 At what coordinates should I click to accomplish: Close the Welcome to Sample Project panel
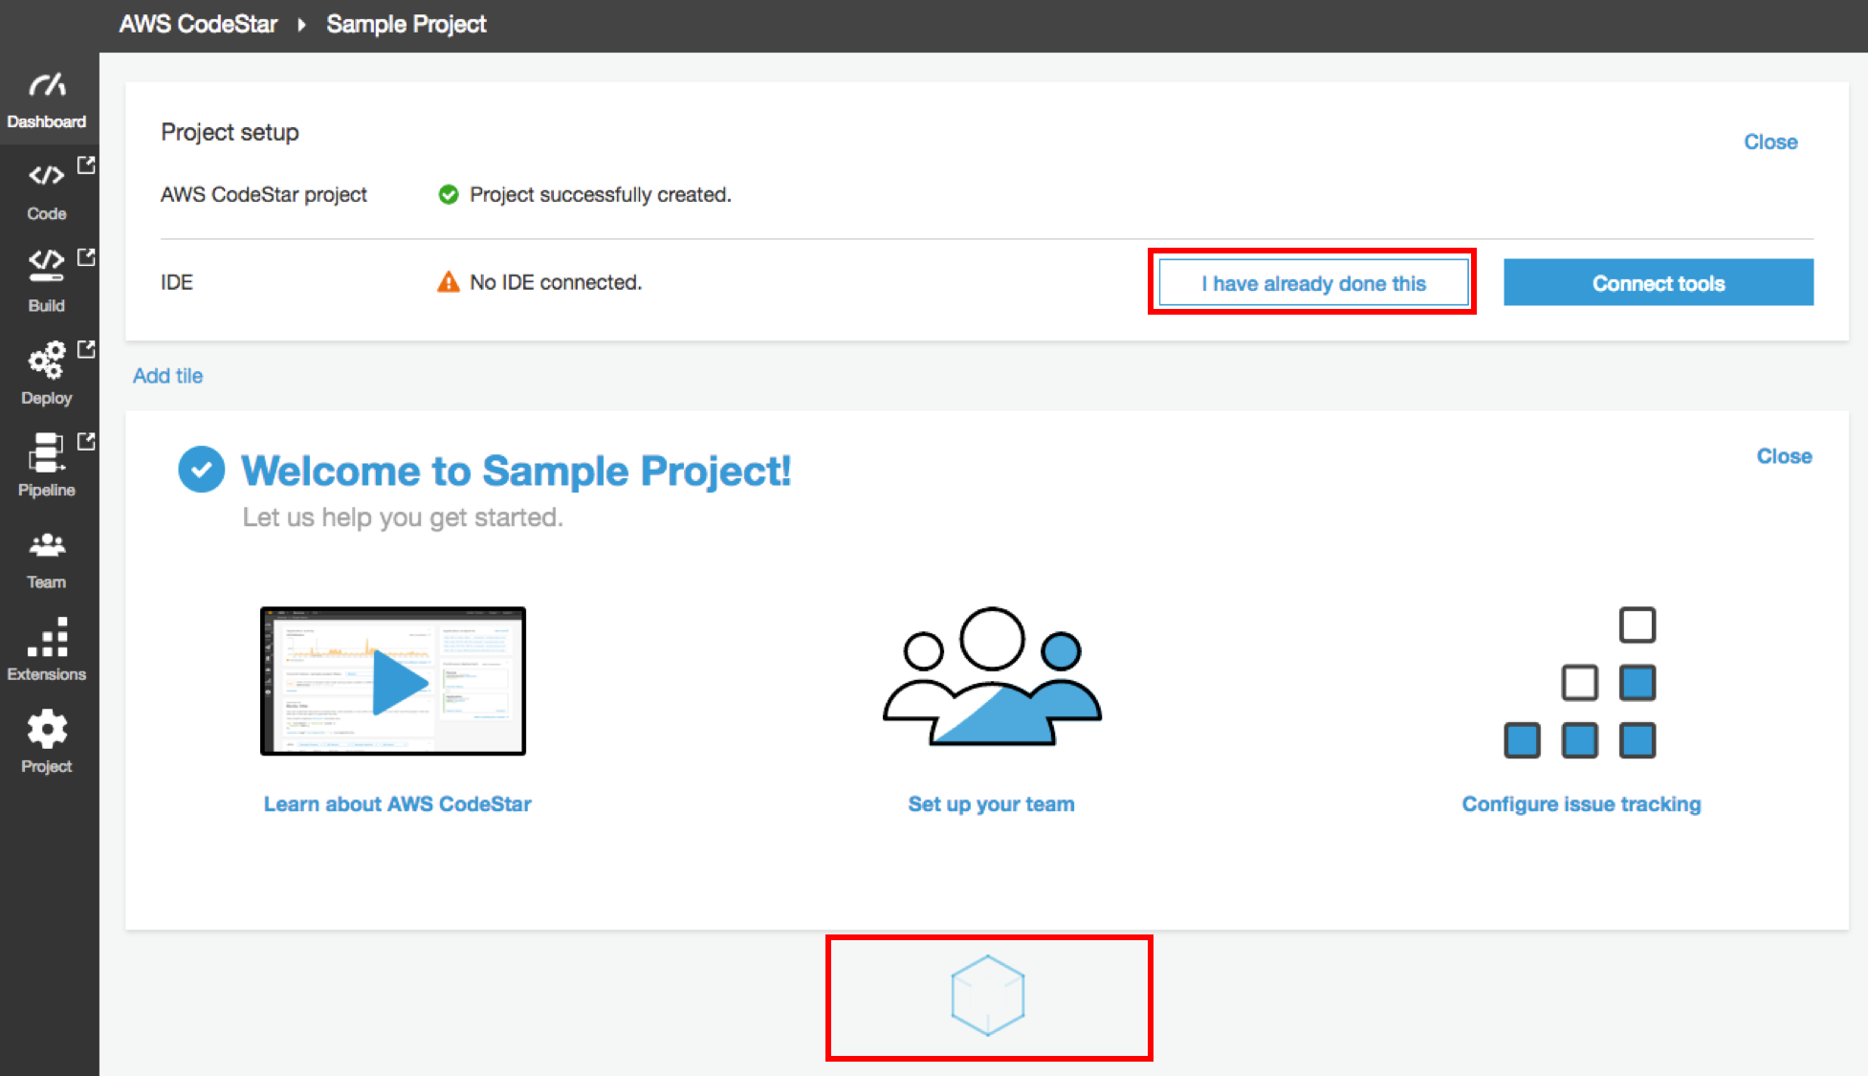1784,456
